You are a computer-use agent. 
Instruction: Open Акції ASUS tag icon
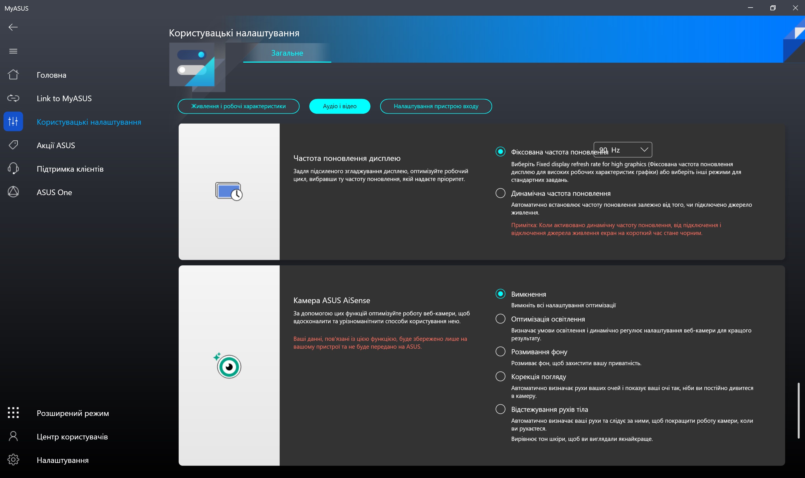[x=13, y=145]
